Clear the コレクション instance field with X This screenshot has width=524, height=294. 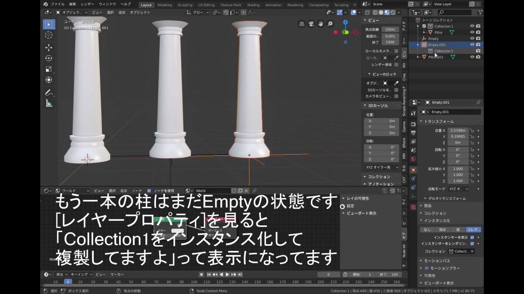coord(472,252)
